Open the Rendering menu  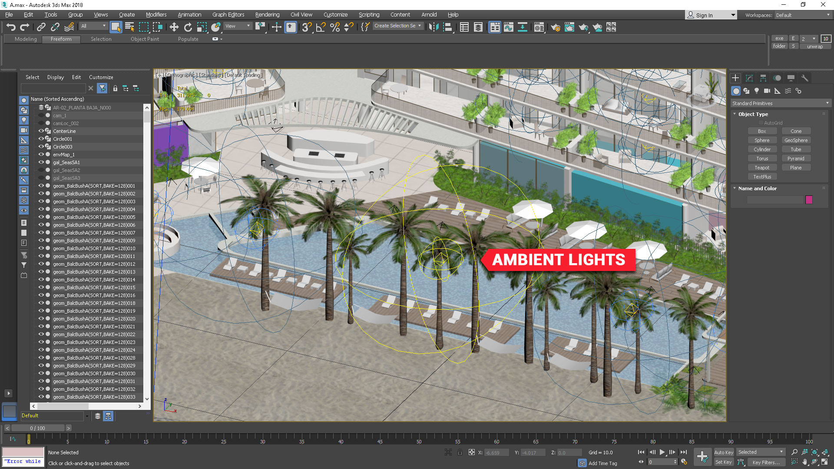[267, 15]
